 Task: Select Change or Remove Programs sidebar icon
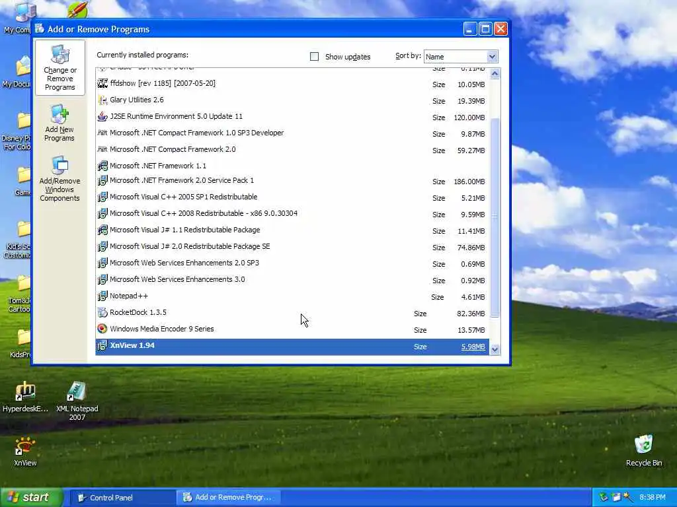click(60, 67)
